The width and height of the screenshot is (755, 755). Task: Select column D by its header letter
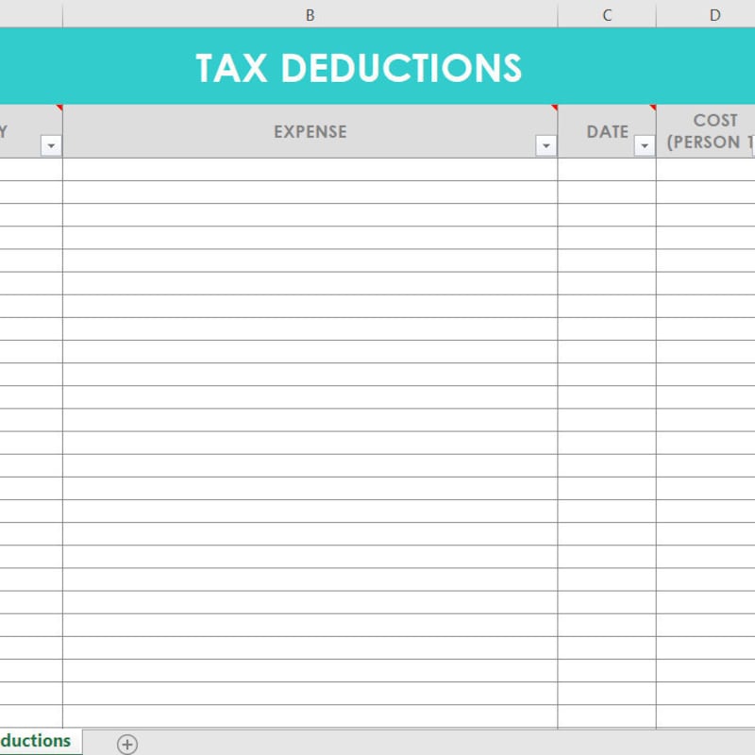coord(714,14)
